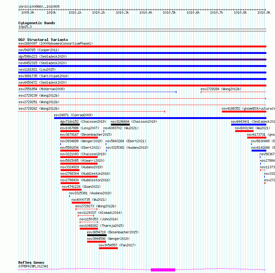Select esv2729262 (Wong2012b) variant label
This screenshot has height=273, width=275.
point(39,108)
